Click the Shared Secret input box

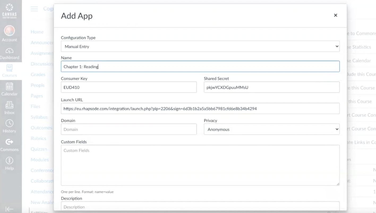coord(271,87)
